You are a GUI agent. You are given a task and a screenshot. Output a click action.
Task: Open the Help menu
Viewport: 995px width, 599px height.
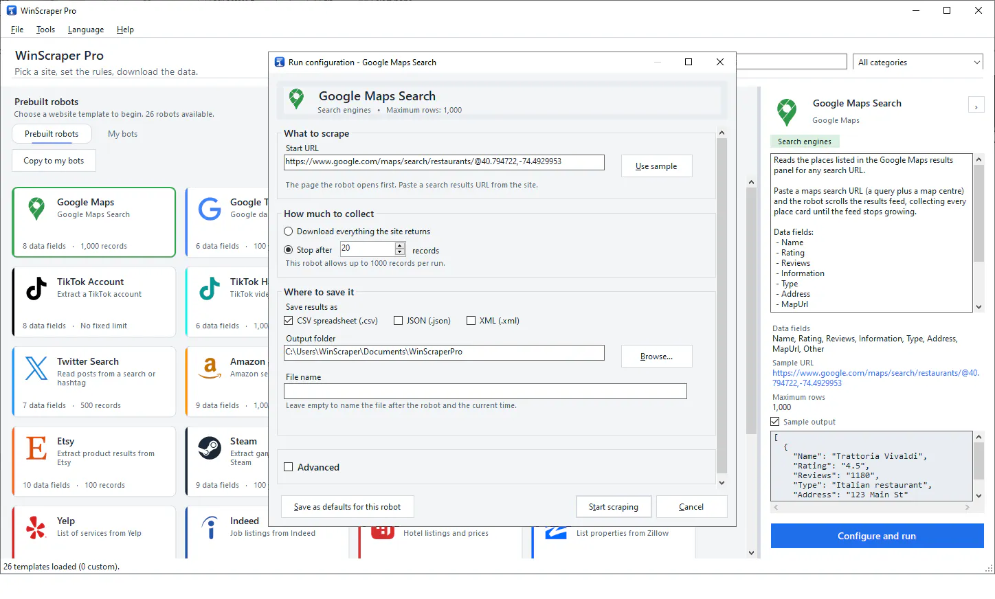[125, 30]
